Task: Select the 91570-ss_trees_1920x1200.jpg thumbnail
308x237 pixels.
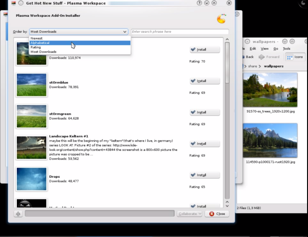Action: [270, 90]
